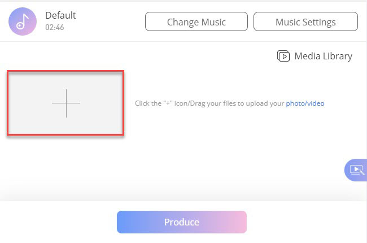Click the 'Music Settings' text label

pos(305,22)
